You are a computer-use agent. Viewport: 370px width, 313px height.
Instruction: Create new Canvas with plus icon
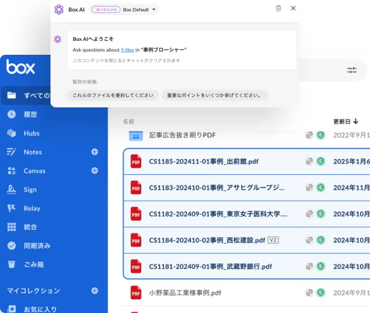(x=95, y=171)
